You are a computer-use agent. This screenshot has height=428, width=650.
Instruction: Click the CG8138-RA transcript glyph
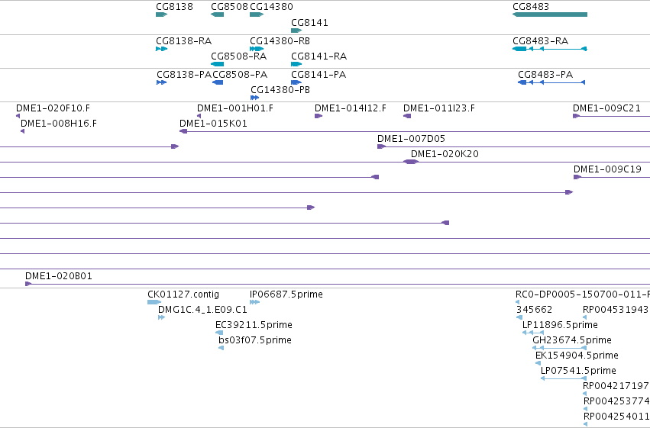click(x=162, y=49)
